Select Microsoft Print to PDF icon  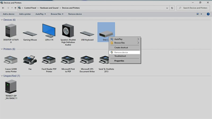tap(68, 60)
